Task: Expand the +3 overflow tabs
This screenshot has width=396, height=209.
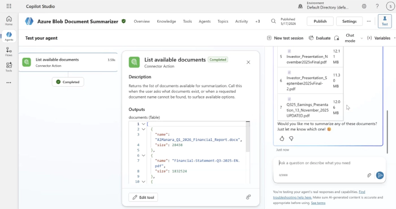Action: (257, 22)
